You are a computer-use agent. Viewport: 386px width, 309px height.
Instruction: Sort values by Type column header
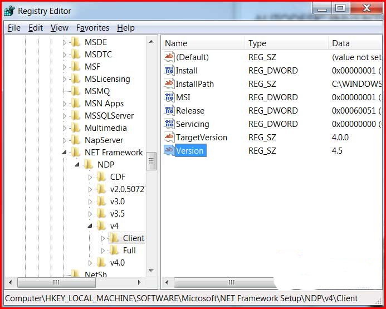(x=257, y=43)
